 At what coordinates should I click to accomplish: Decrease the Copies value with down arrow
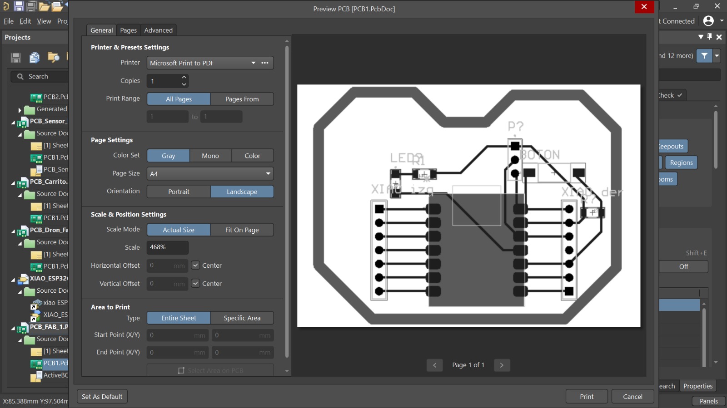[x=184, y=84]
